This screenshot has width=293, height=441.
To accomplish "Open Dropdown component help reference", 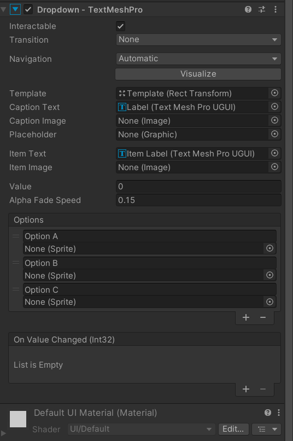I will click(248, 9).
